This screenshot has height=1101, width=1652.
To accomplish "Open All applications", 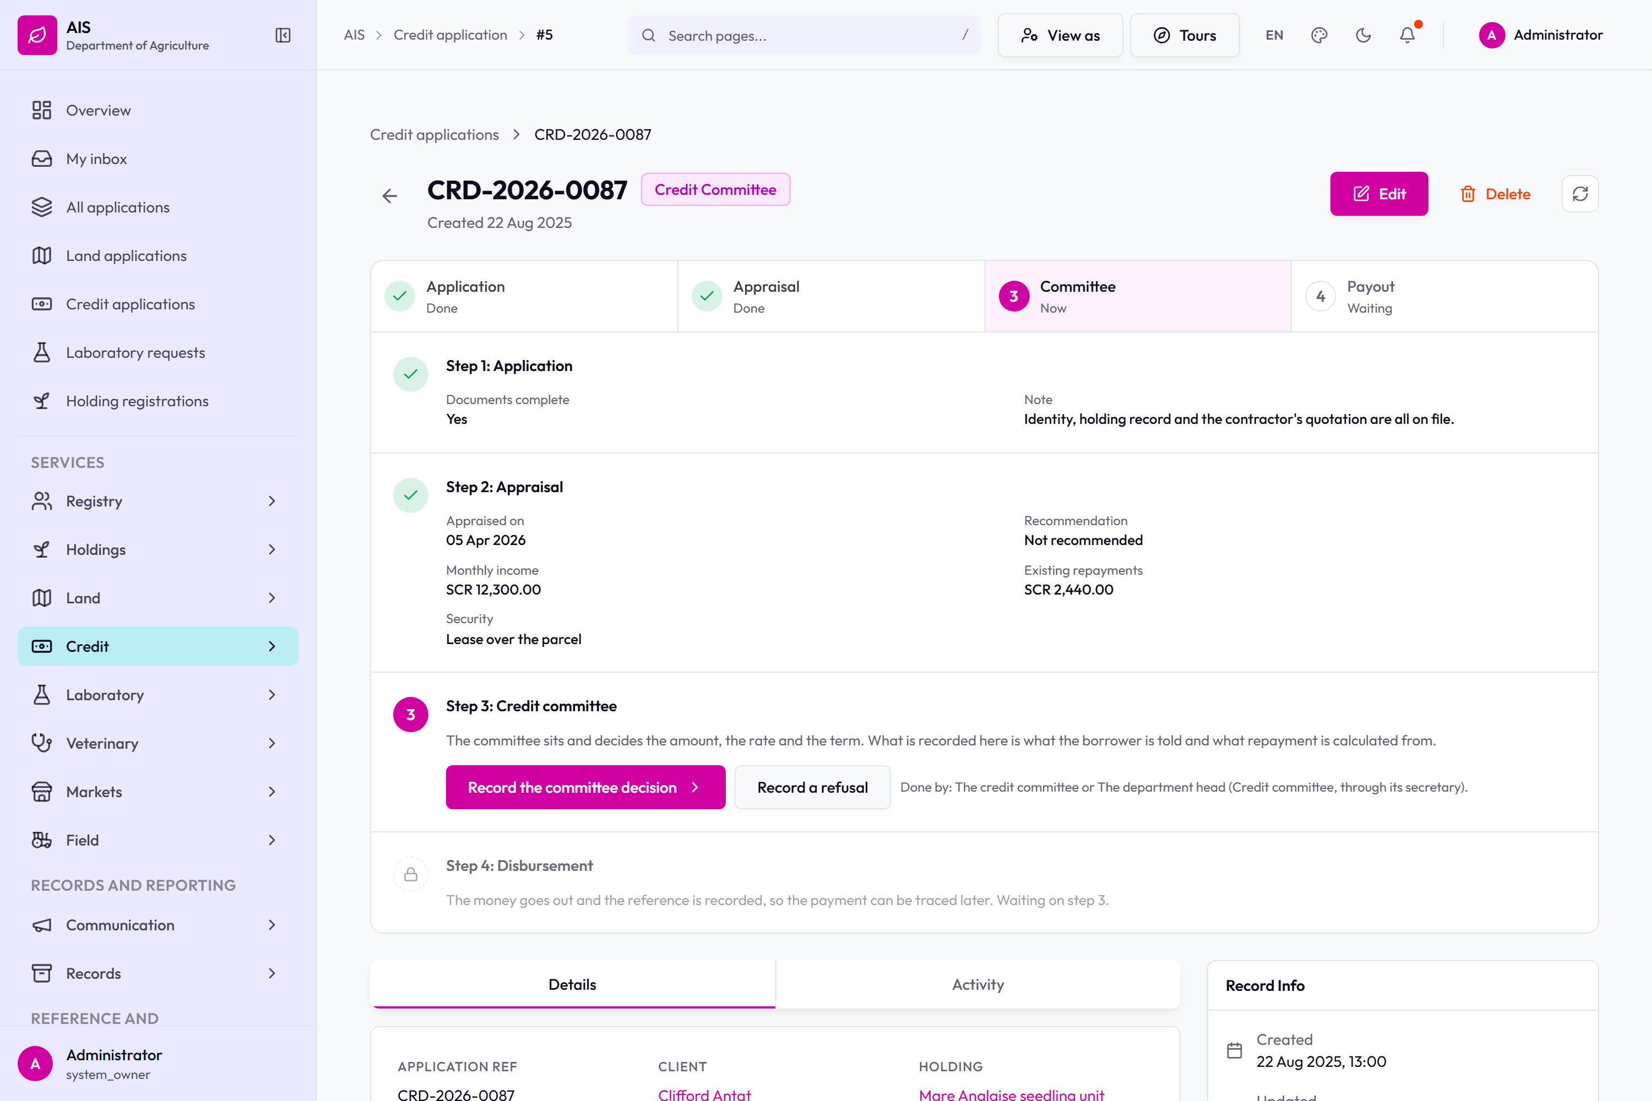I will [x=158, y=207].
